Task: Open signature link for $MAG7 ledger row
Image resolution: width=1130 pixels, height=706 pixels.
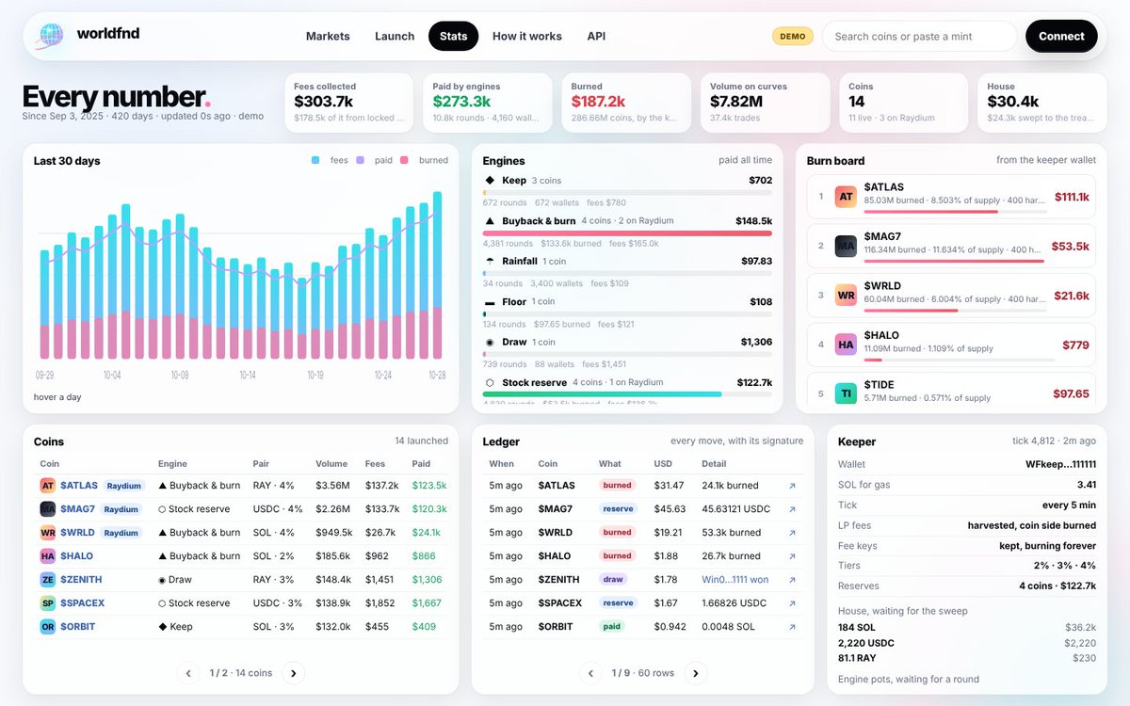Action: click(792, 509)
